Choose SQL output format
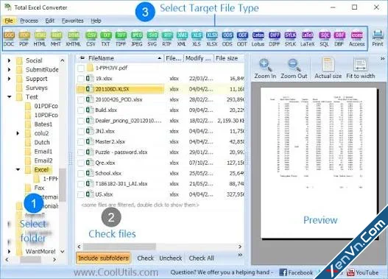The image size is (388, 279). (325, 39)
